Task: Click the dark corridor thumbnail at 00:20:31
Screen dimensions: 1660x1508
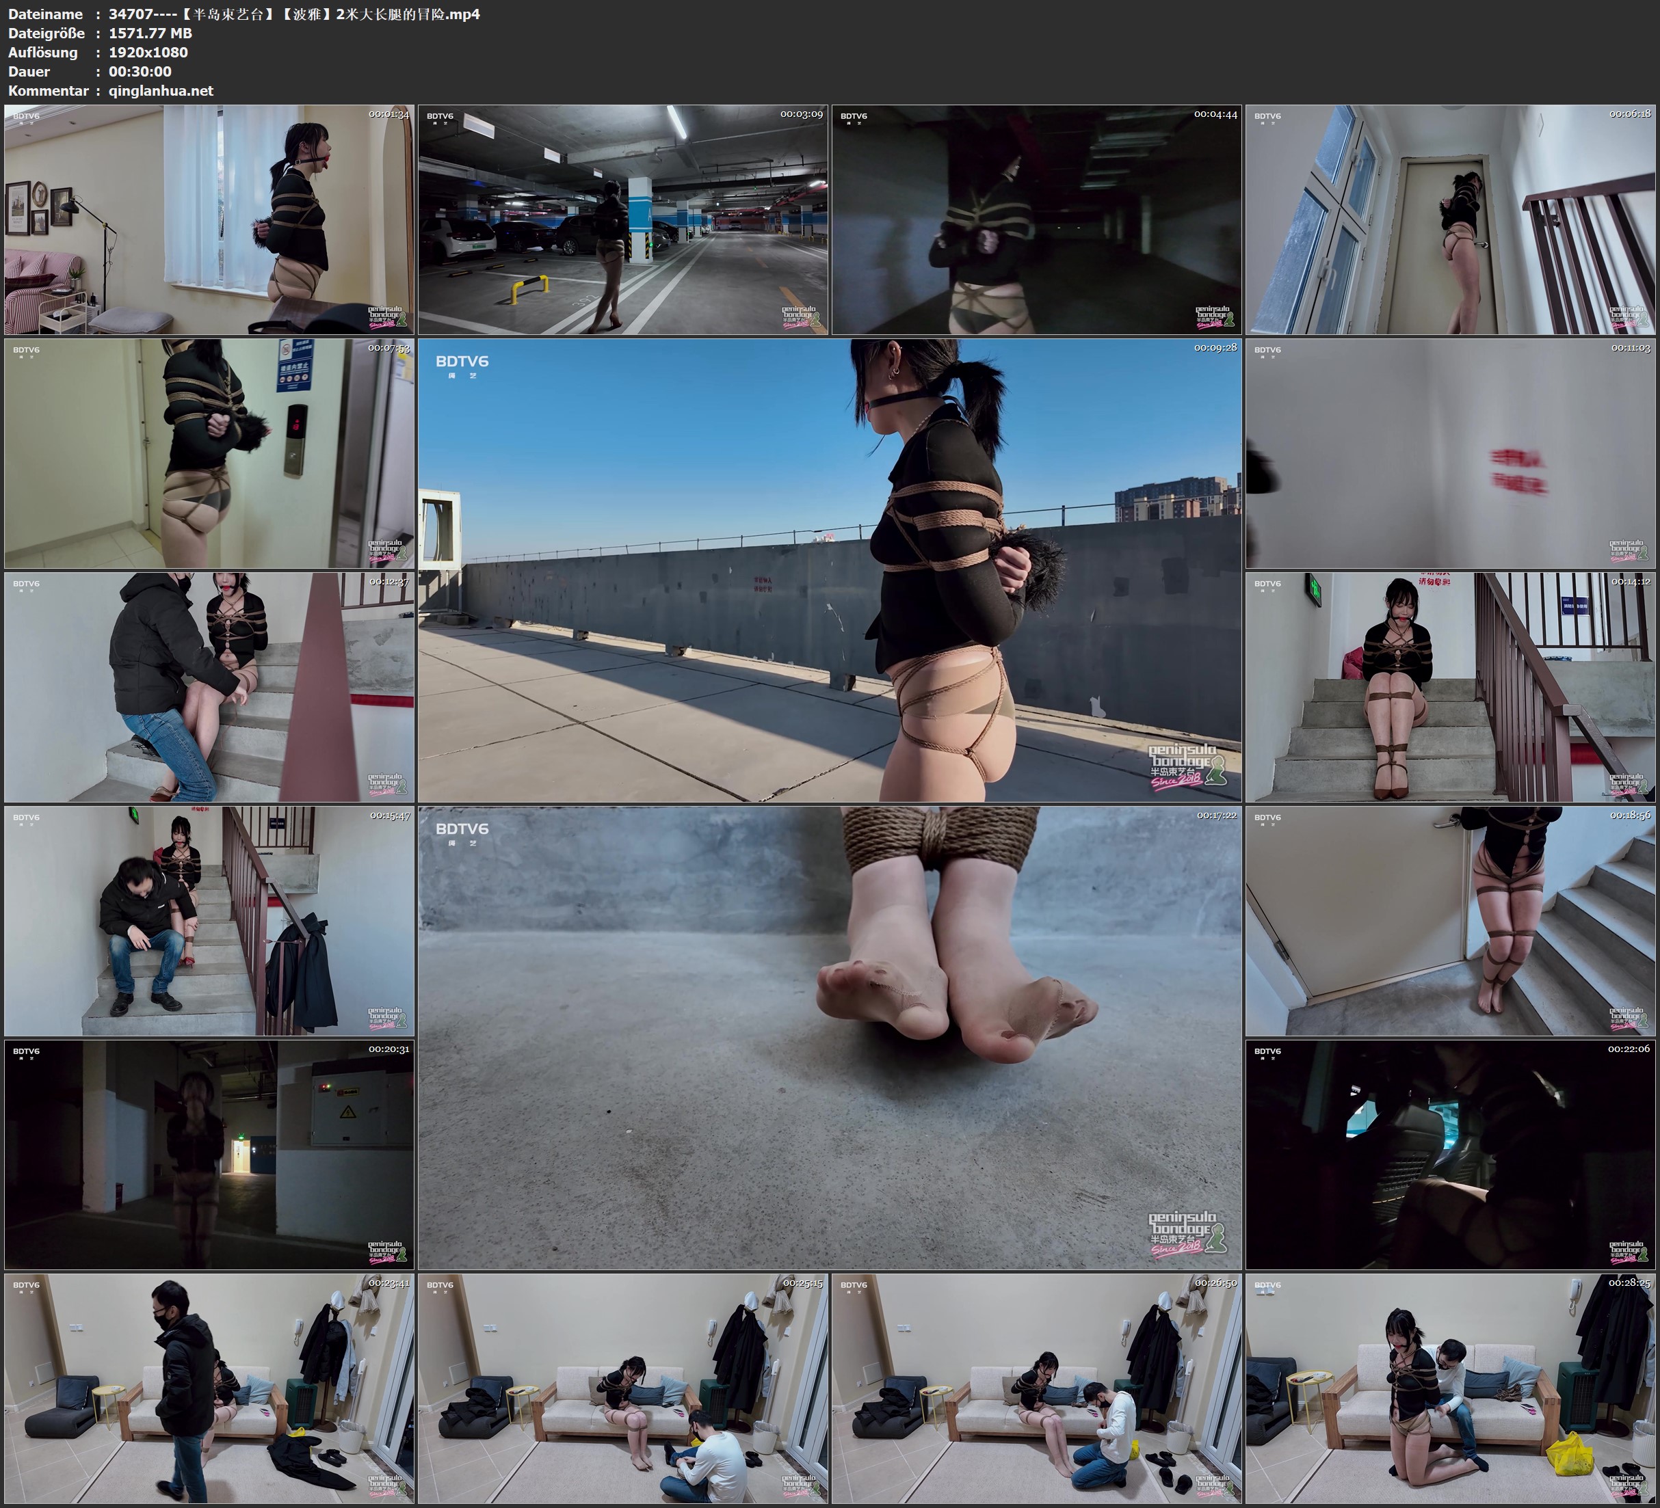Action: click(x=209, y=1154)
